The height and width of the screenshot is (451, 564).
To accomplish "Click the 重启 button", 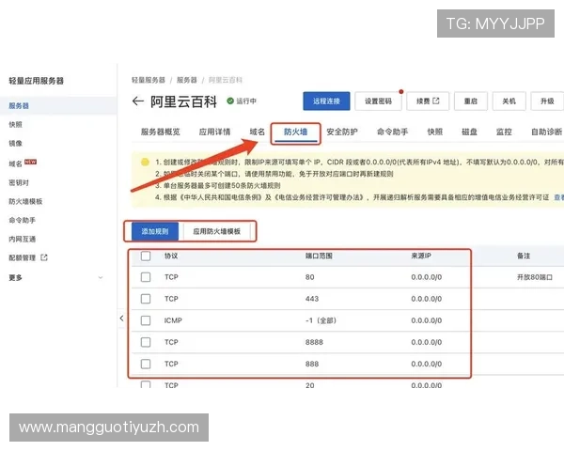I will [x=471, y=101].
